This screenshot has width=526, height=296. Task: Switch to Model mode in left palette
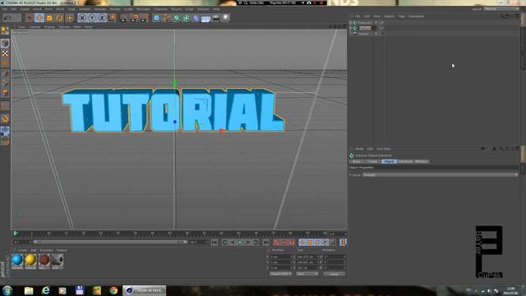click(x=5, y=43)
